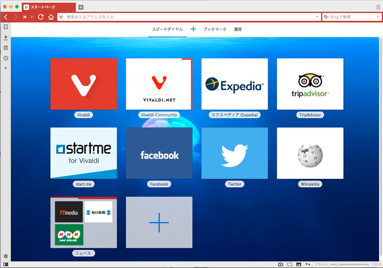Click in the Bing search field

click(x=351, y=17)
